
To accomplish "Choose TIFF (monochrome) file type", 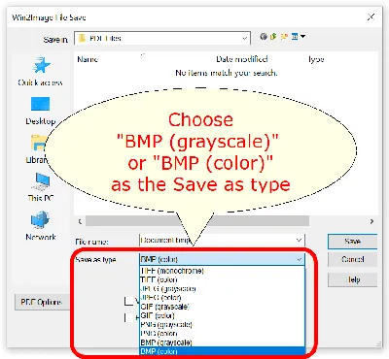I will click(222, 271).
